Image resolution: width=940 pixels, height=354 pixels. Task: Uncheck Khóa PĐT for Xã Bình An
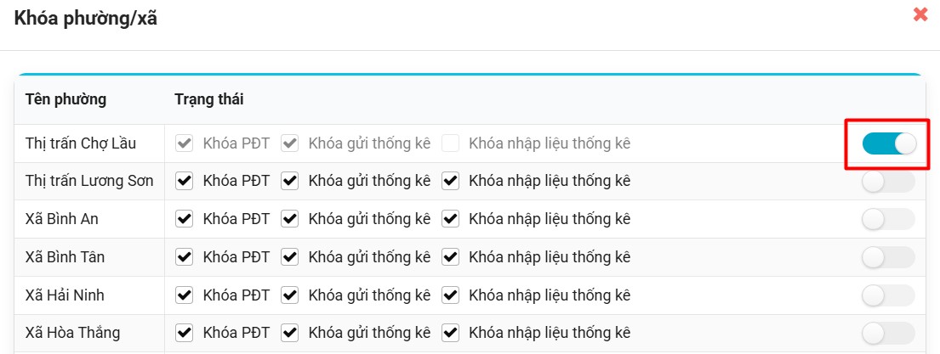pos(184,219)
